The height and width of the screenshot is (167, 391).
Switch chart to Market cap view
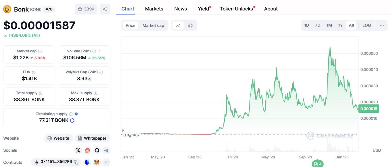coord(153,26)
